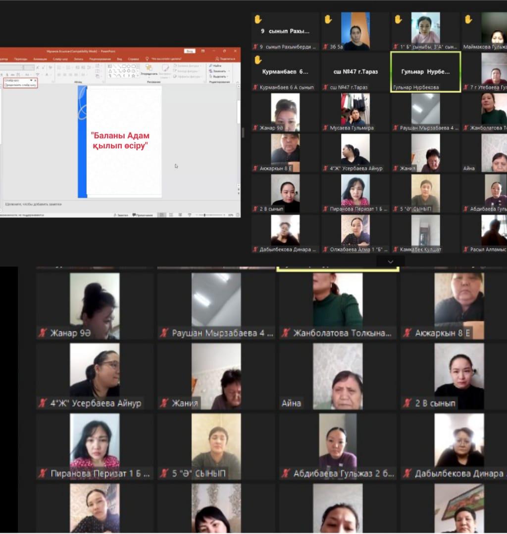Open the Вид ribbon tab
The width and height of the screenshot is (507, 534).
pos(119,59)
